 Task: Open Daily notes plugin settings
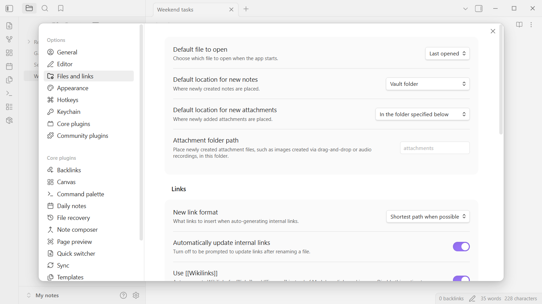pos(89,206)
